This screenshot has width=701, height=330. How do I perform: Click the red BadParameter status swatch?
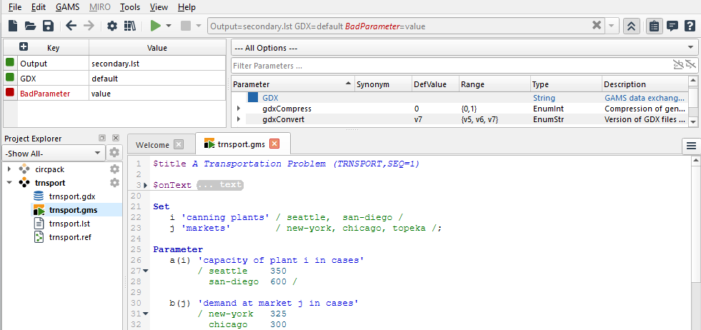click(x=10, y=93)
